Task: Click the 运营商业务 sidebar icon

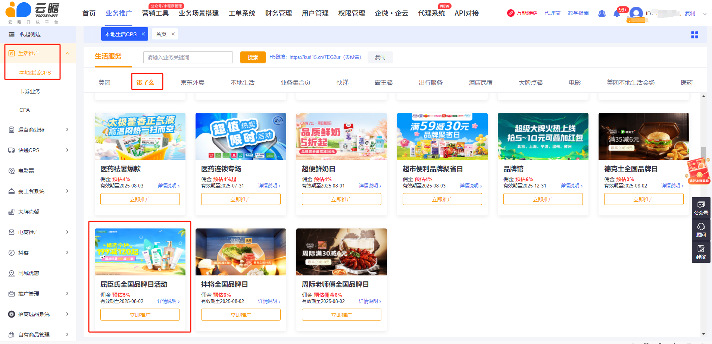Action: 12,130
